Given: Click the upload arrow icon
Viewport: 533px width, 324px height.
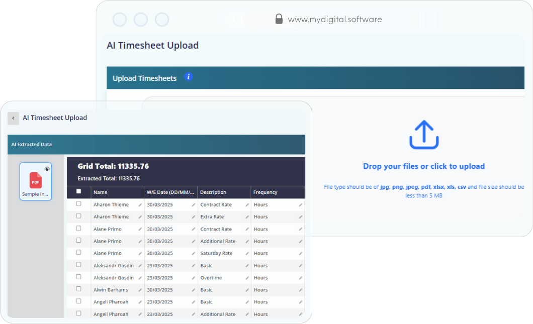Looking at the screenshot, I should pyautogui.click(x=424, y=135).
